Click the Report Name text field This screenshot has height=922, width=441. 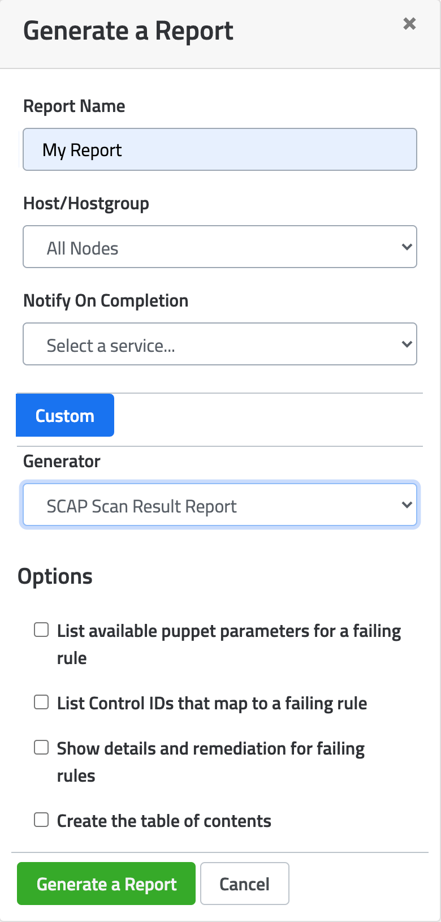pyautogui.click(x=219, y=150)
